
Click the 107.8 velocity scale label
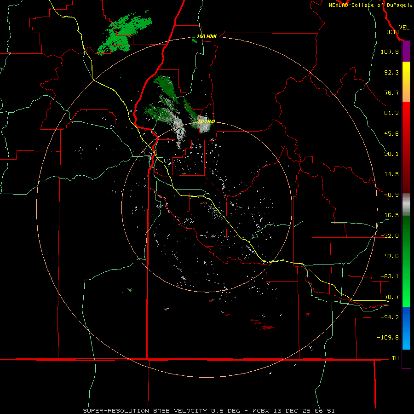click(x=390, y=52)
